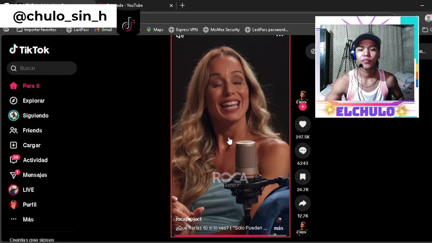This screenshot has width=432, height=243.
Task: Click the Perfil avatar icon
Action: click(13, 205)
